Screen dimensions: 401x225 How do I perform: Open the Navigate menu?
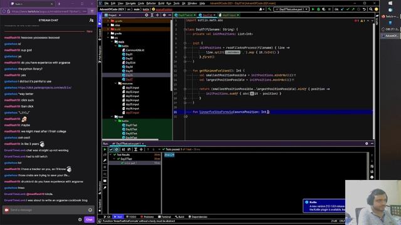130,3
